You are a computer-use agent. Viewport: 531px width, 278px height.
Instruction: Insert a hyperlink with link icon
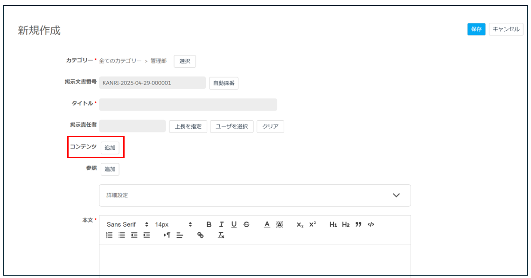pyautogui.click(x=201, y=235)
